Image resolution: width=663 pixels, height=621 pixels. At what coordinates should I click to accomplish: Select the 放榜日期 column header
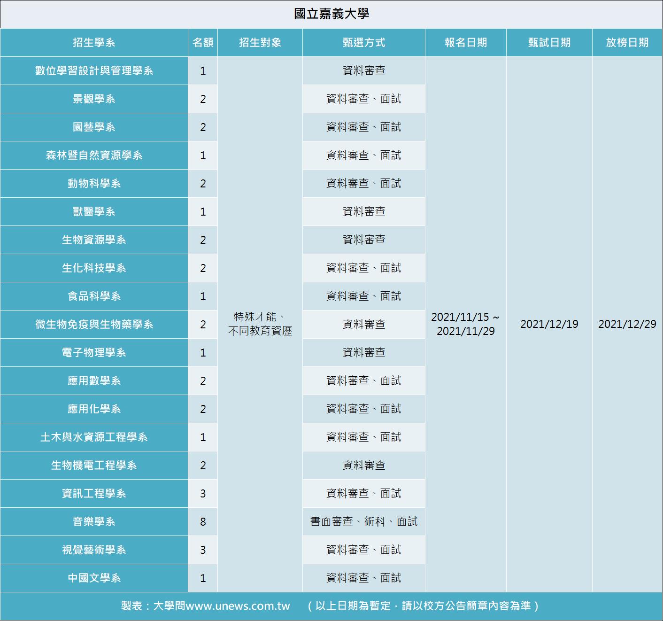(627, 43)
